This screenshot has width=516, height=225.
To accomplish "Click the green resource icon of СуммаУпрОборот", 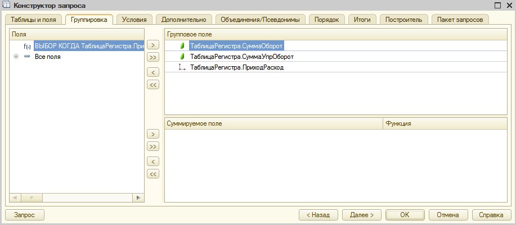I will pos(182,57).
